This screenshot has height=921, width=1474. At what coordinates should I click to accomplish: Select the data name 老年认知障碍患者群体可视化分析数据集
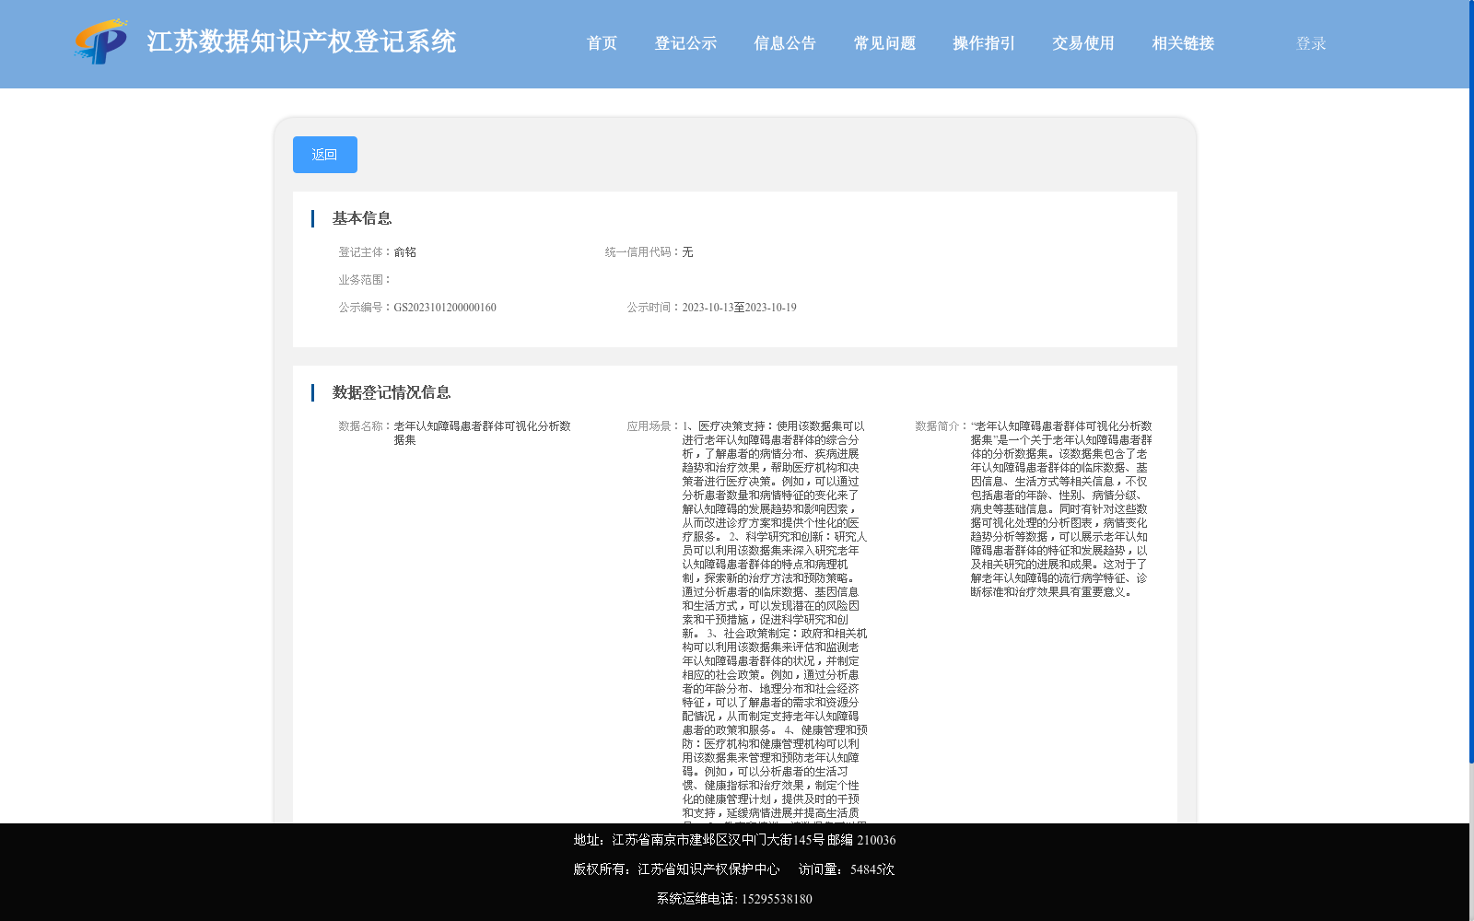pos(483,433)
